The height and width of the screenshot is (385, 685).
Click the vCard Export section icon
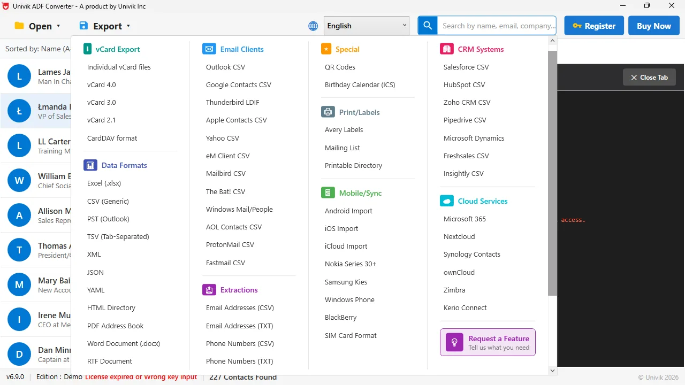pyautogui.click(x=88, y=49)
